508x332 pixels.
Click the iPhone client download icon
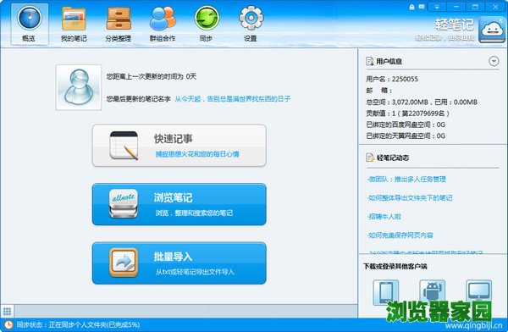tap(386, 292)
